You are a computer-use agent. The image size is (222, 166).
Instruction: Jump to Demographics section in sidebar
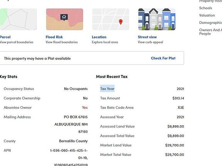(210, 23)
